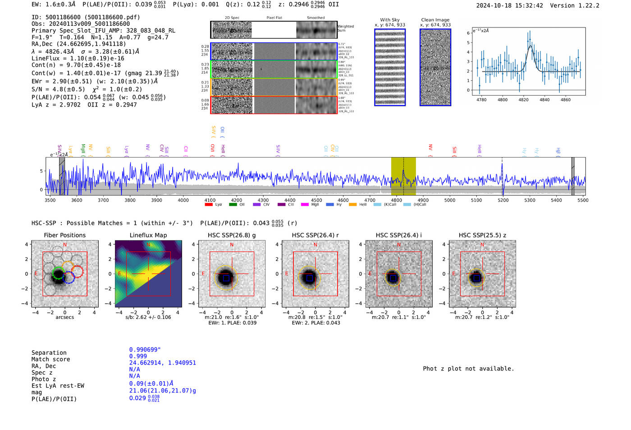
Task: Click the green fiber circle in Fiber Positions
Action: (x=58, y=273)
